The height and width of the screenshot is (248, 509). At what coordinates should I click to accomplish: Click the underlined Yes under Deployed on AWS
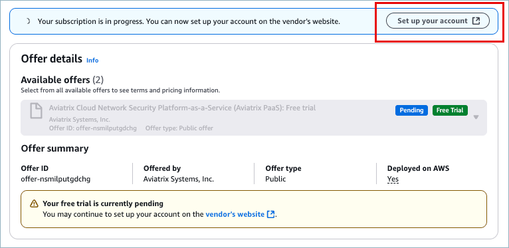coord(393,179)
